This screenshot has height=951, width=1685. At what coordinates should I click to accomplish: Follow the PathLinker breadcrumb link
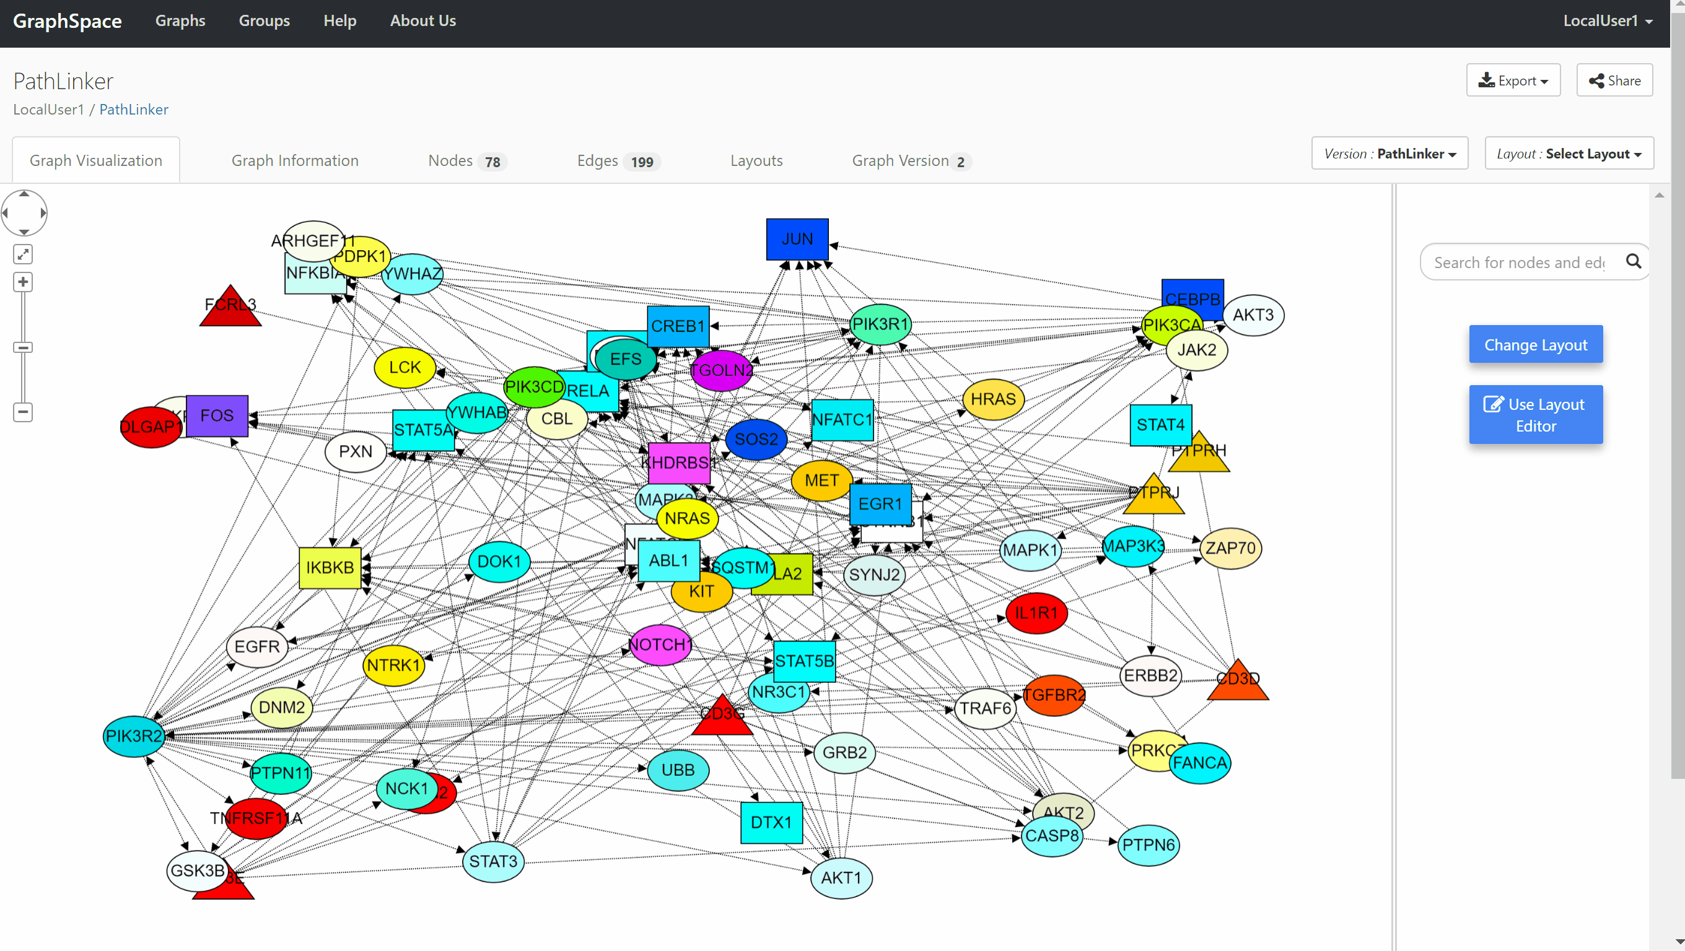tap(133, 109)
